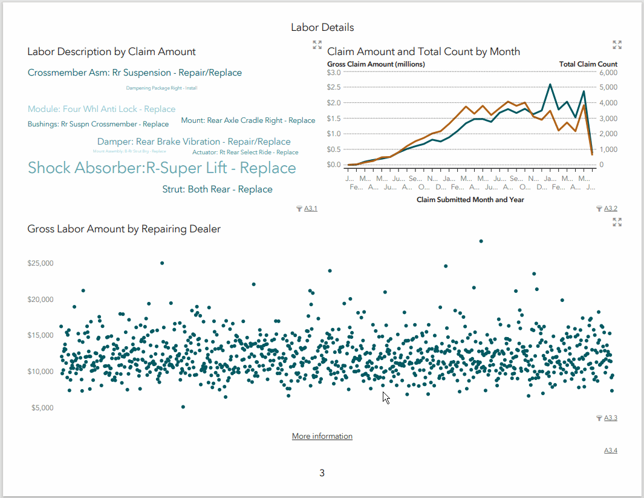Choose Damper: Rear Brake Vibration entry

[194, 142]
